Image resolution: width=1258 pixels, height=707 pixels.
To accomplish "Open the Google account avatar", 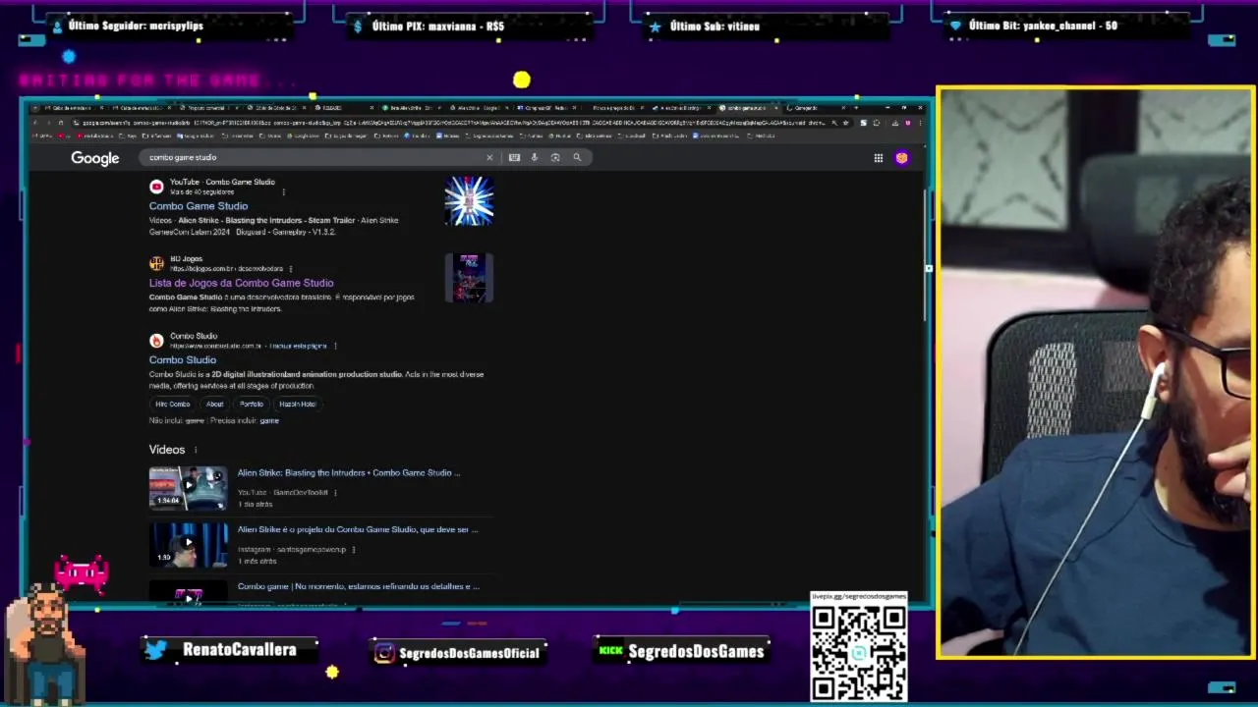I will tap(901, 158).
